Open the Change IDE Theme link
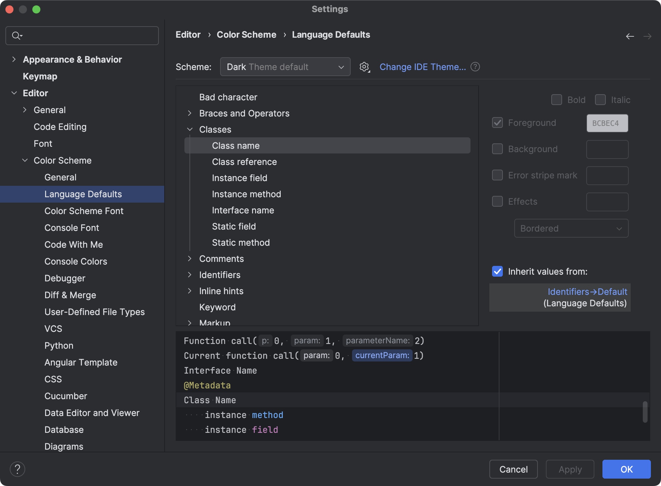This screenshot has width=661, height=486. pos(423,67)
